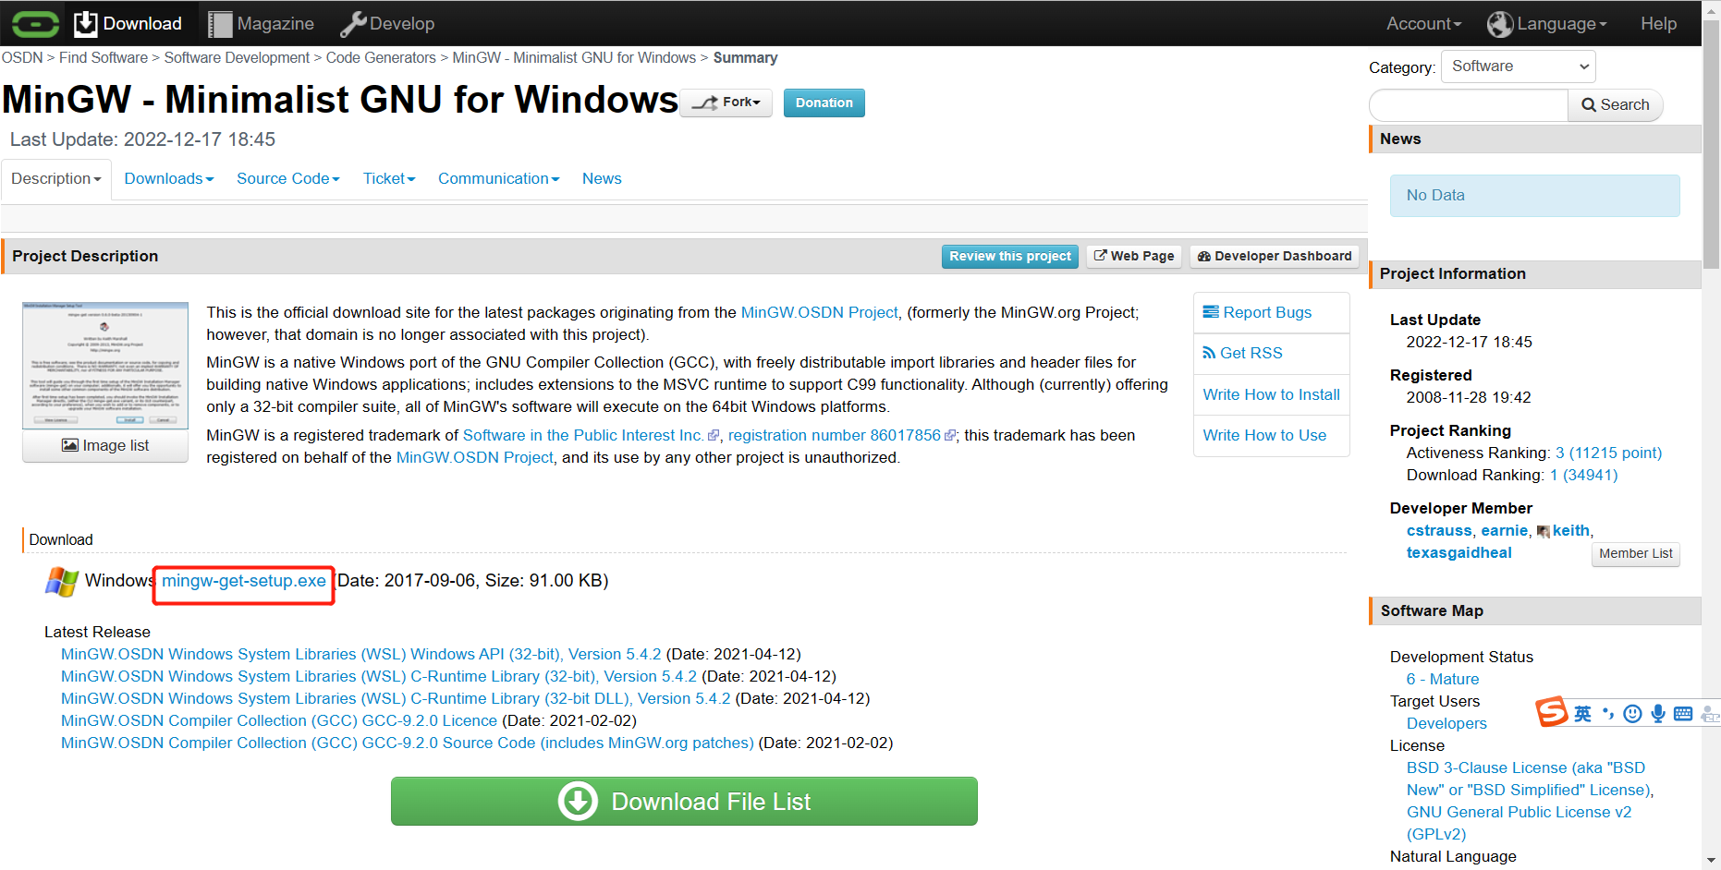Expand the Fork dropdown button

point(726,103)
